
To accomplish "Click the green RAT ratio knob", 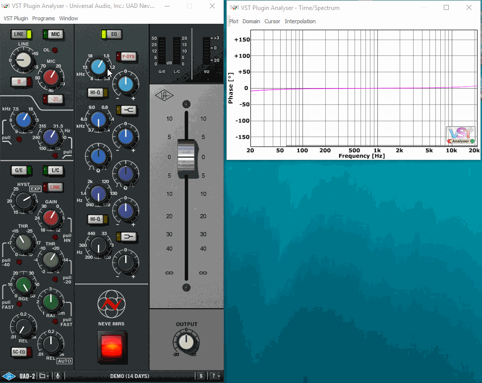I will [x=51, y=302].
